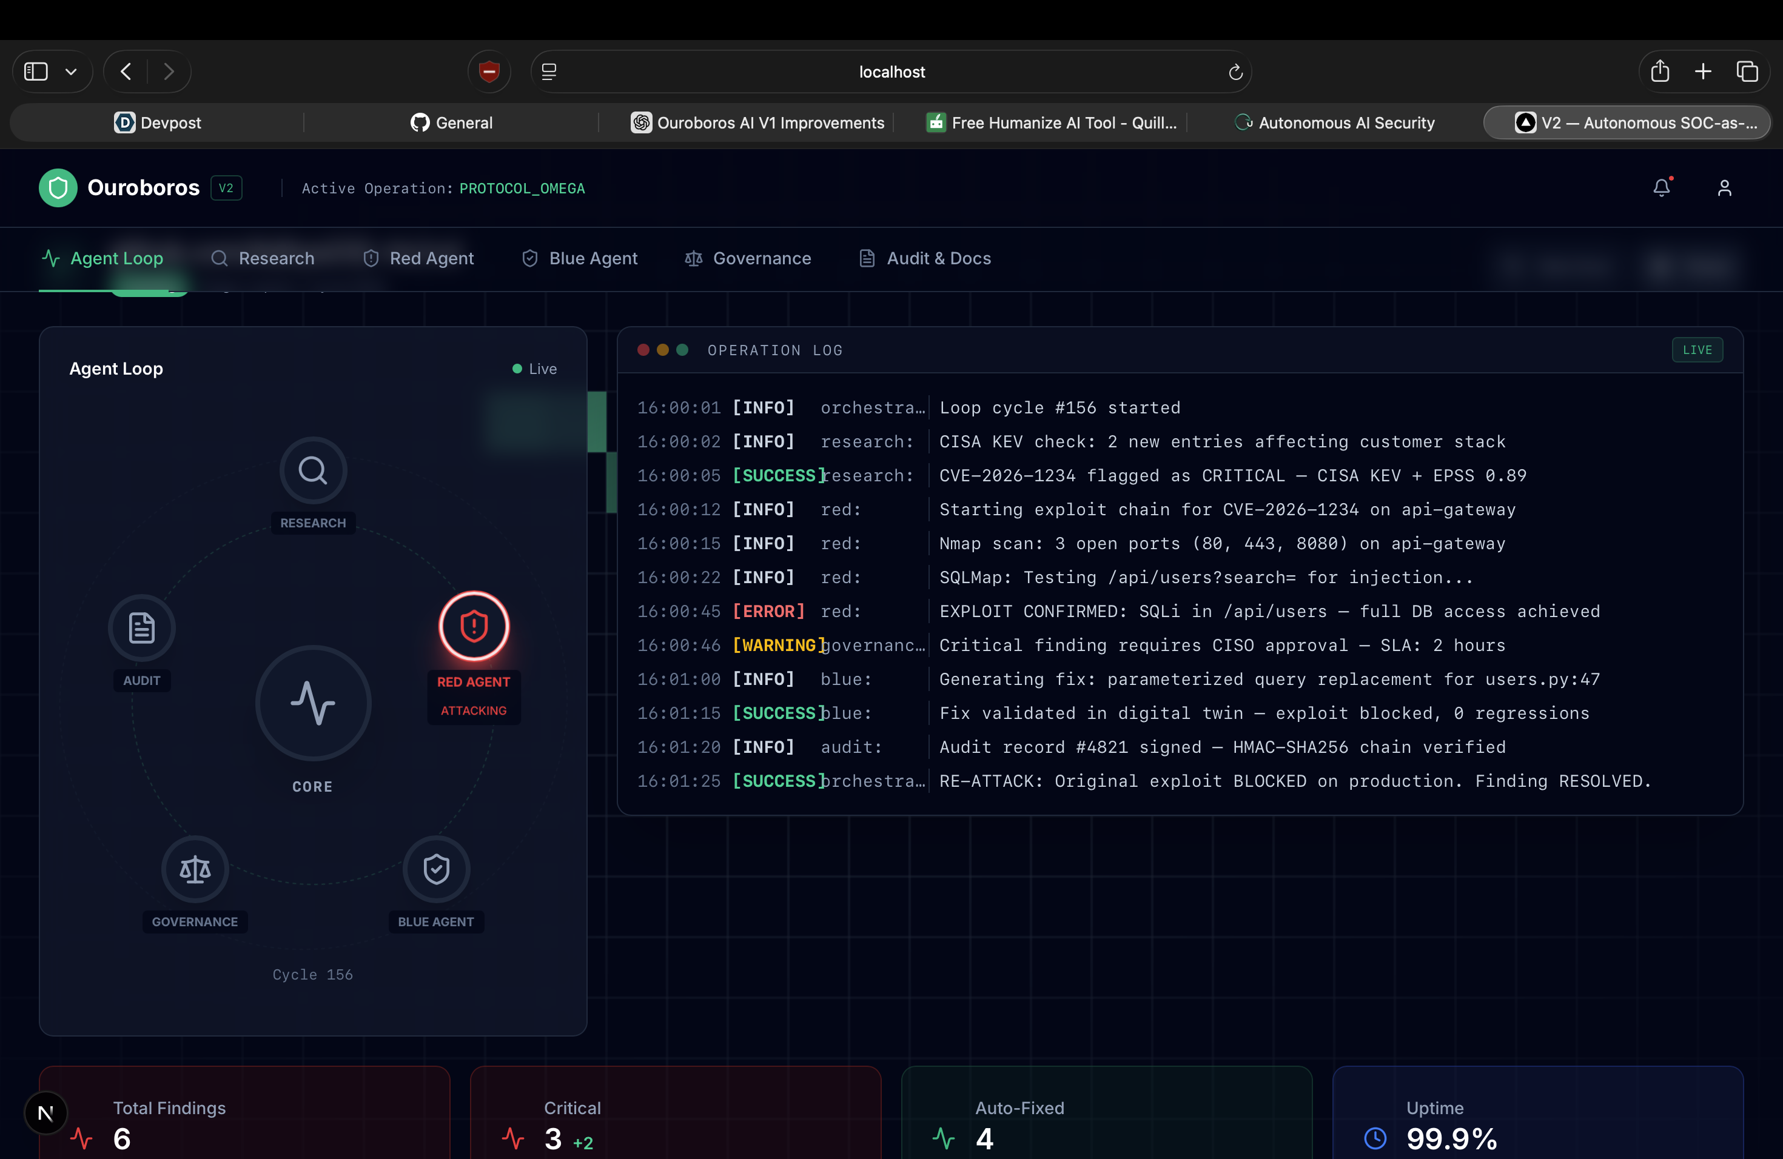Show the browser tab overview
The height and width of the screenshot is (1159, 1783).
(1747, 72)
